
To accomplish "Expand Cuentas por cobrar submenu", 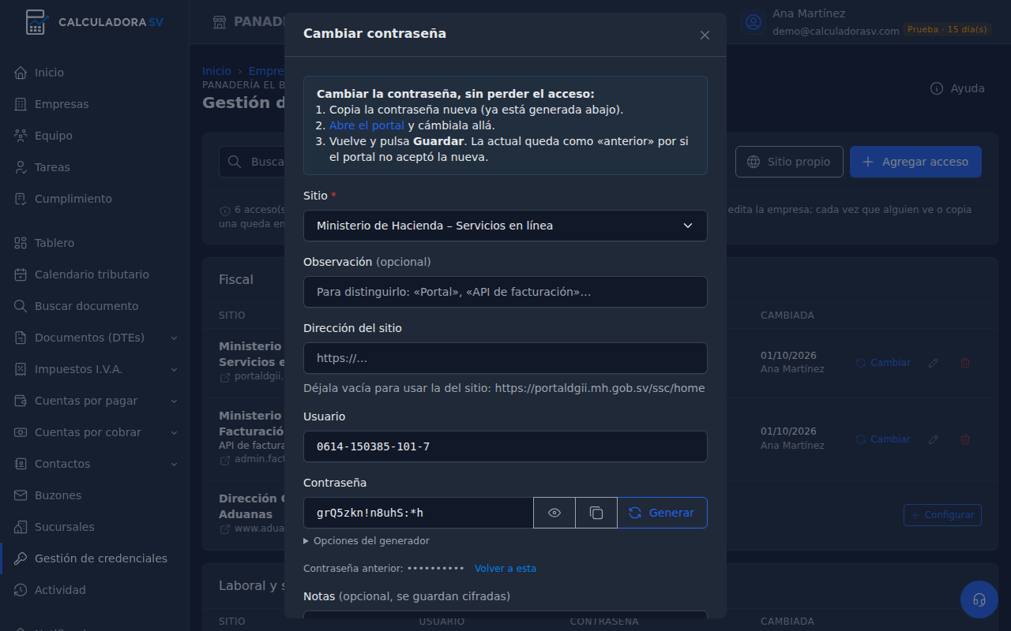I will [95, 432].
